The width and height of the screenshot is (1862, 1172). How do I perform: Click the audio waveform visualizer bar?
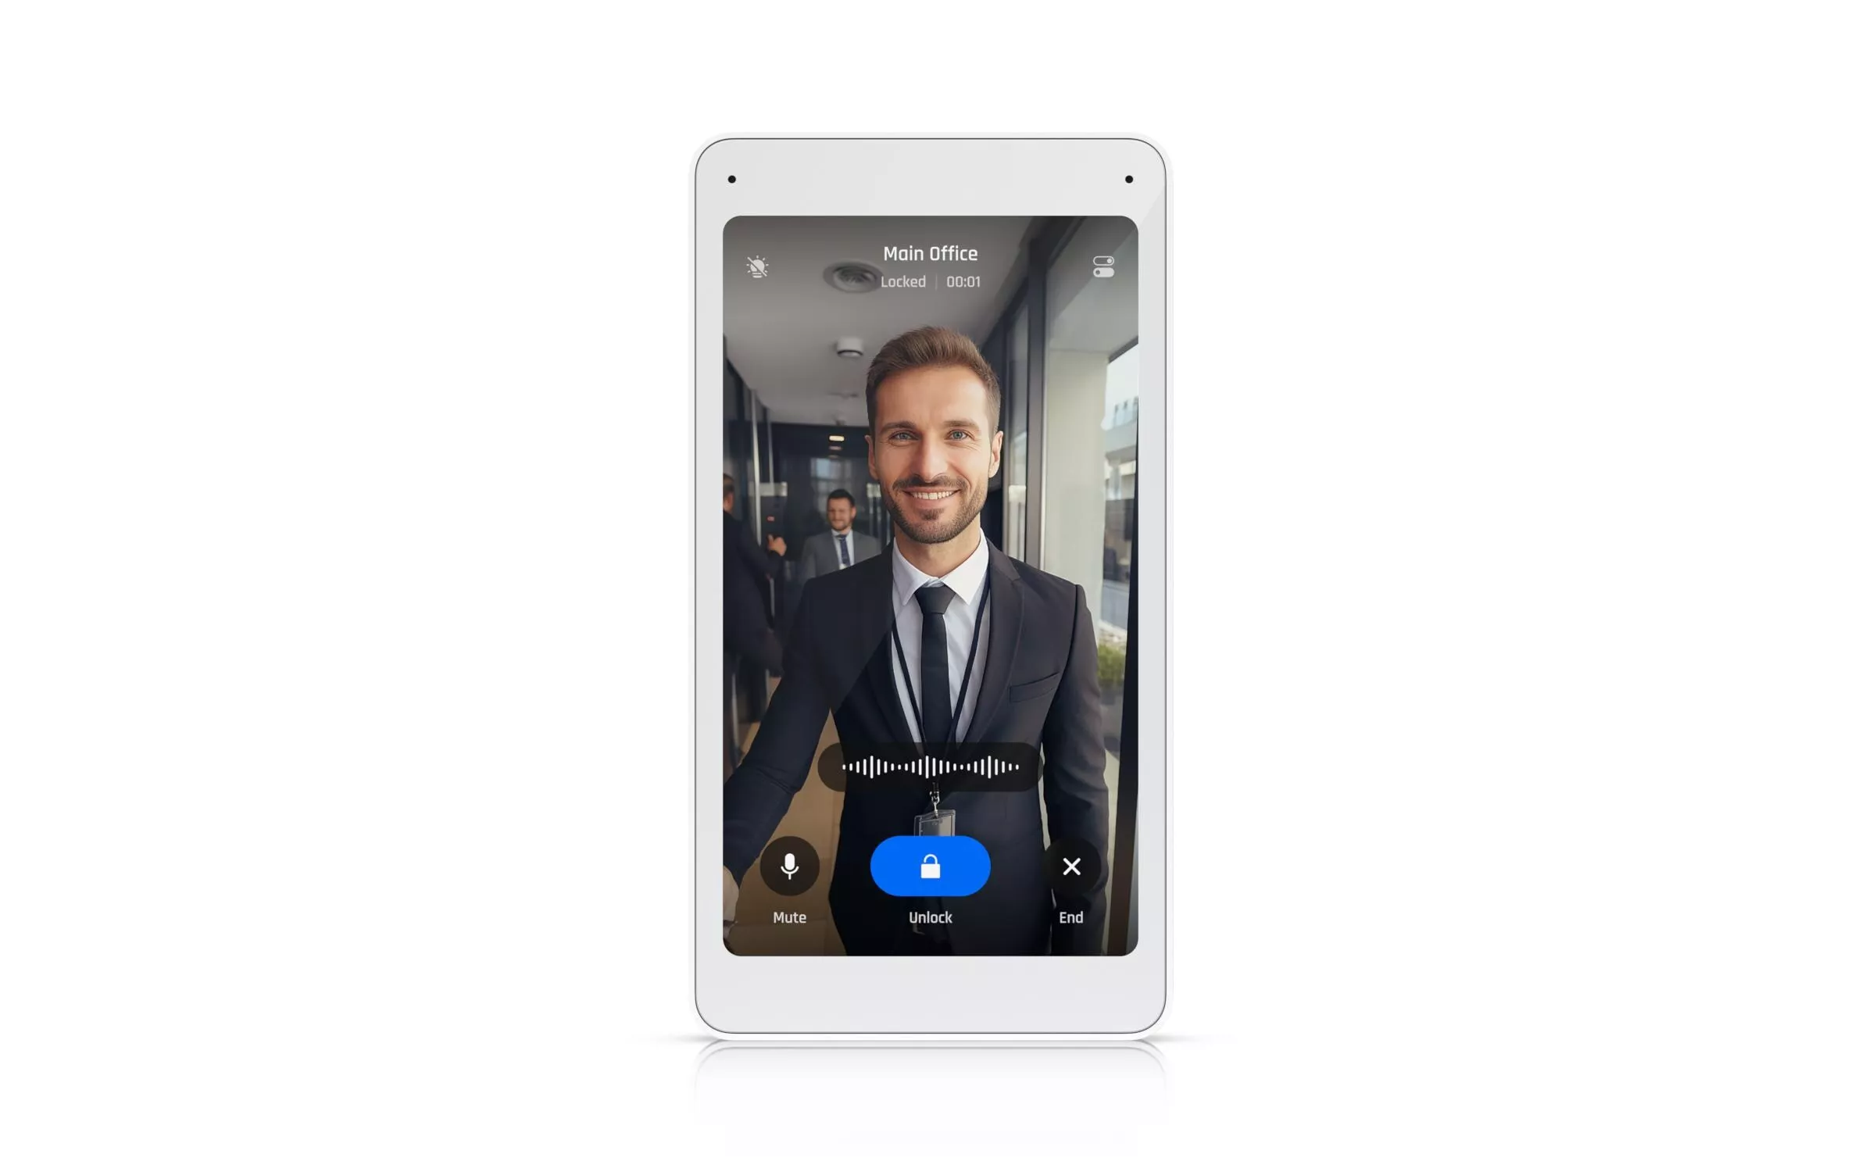coord(929,766)
